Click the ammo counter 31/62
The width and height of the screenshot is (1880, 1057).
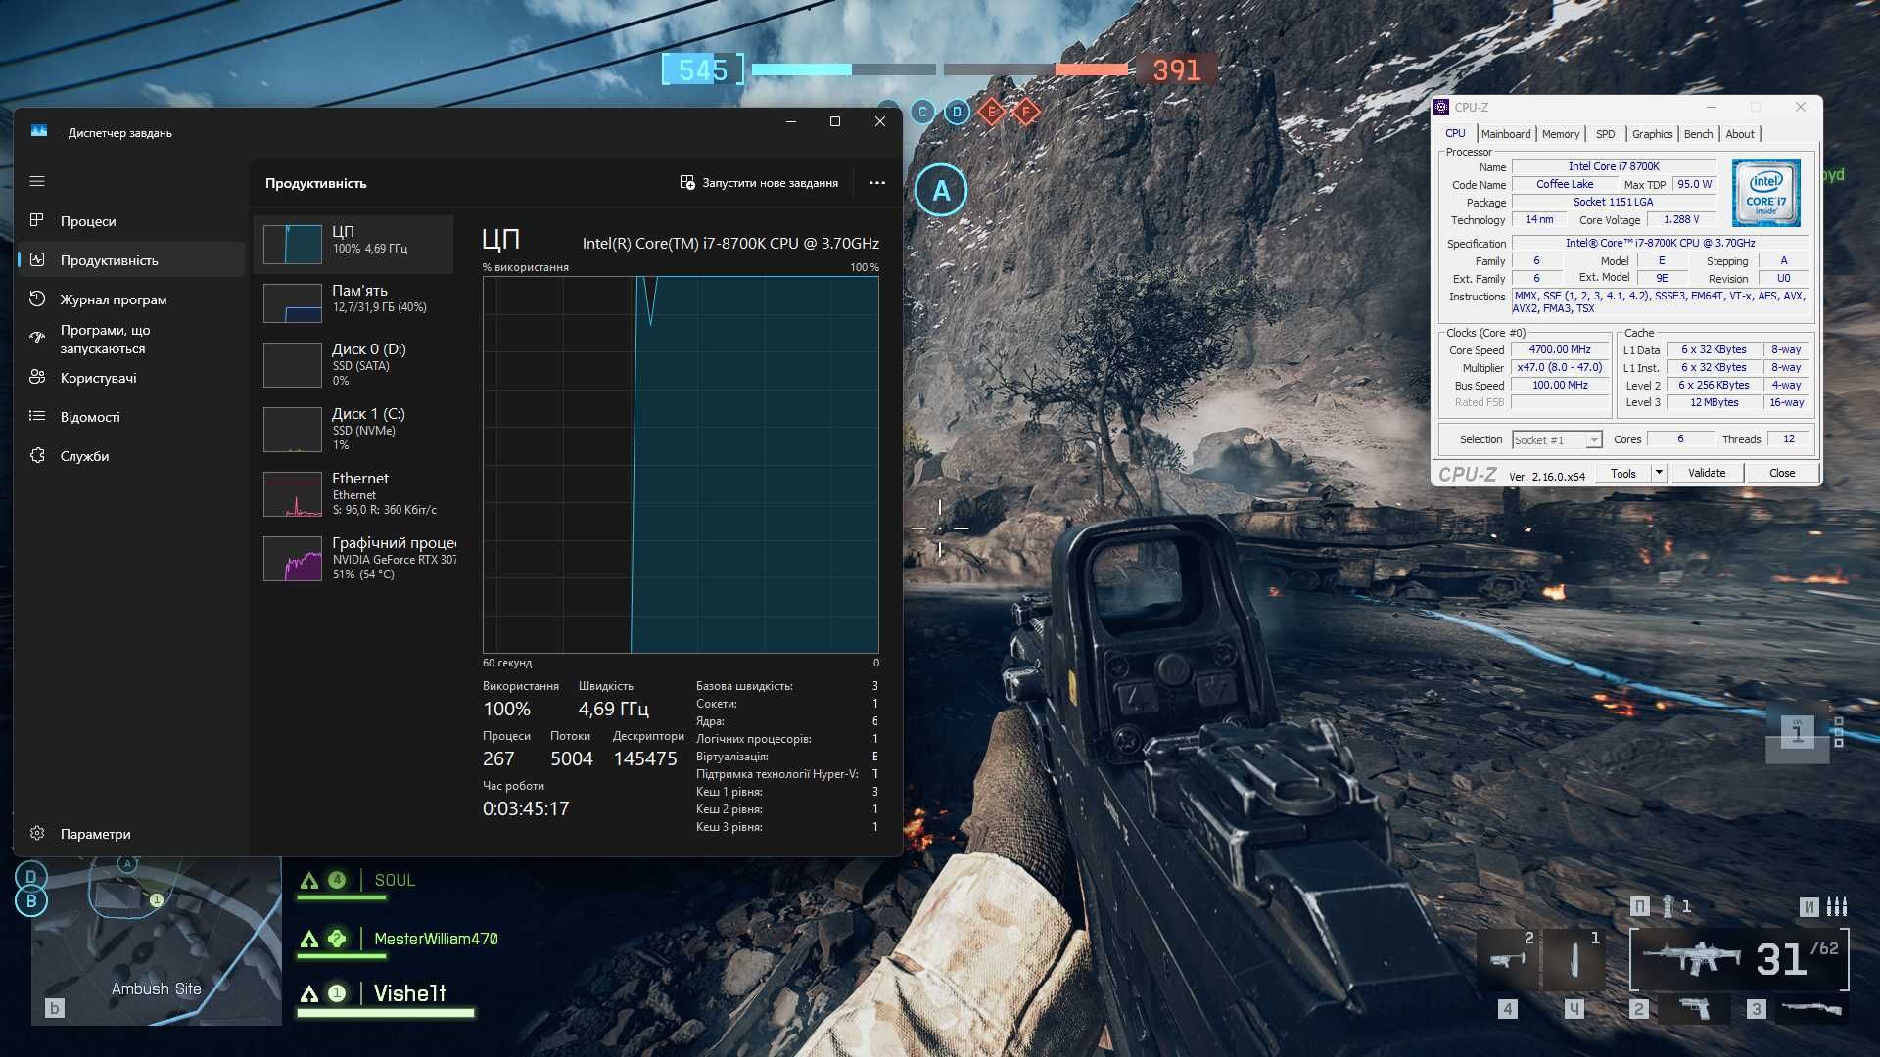click(1797, 959)
